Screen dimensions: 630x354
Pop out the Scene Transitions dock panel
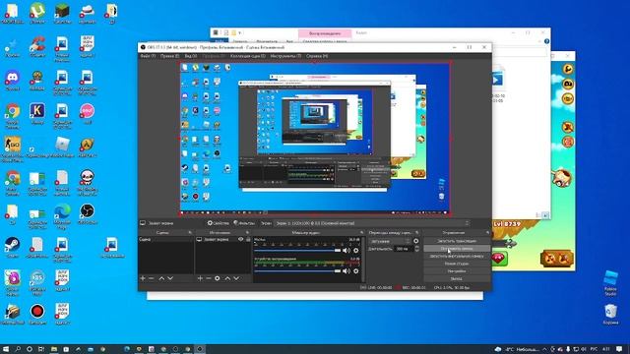pos(417,233)
